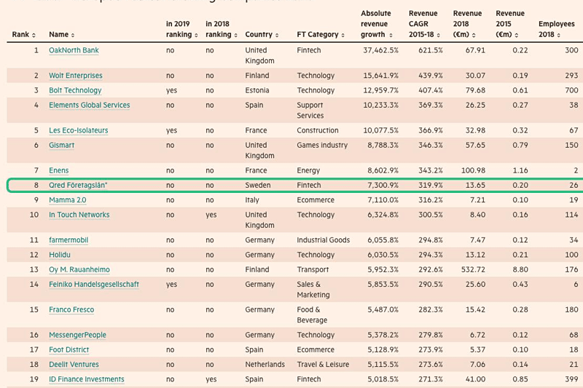This screenshot has width=583, height=388.
Task: Open the Oy M. Rauanheimo link
Action: [x=79, y=269]
